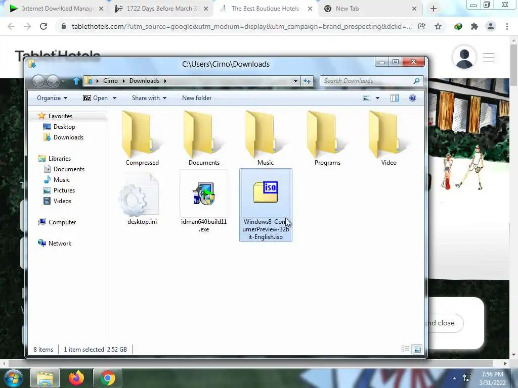Open Computer in the navigation pane

pyautogui.click(x=62, y=222)
